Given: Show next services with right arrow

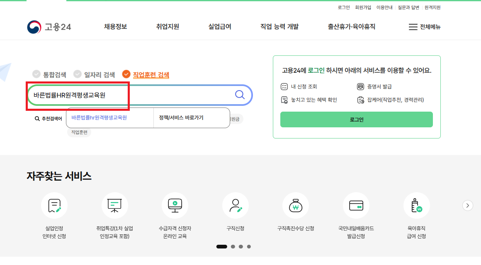Looking at the screenshot, I should [x=467, y=205].
